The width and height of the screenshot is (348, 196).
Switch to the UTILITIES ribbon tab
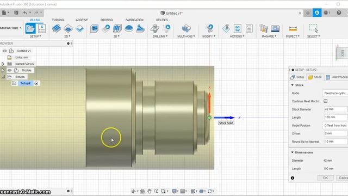[x=162, y=20]
